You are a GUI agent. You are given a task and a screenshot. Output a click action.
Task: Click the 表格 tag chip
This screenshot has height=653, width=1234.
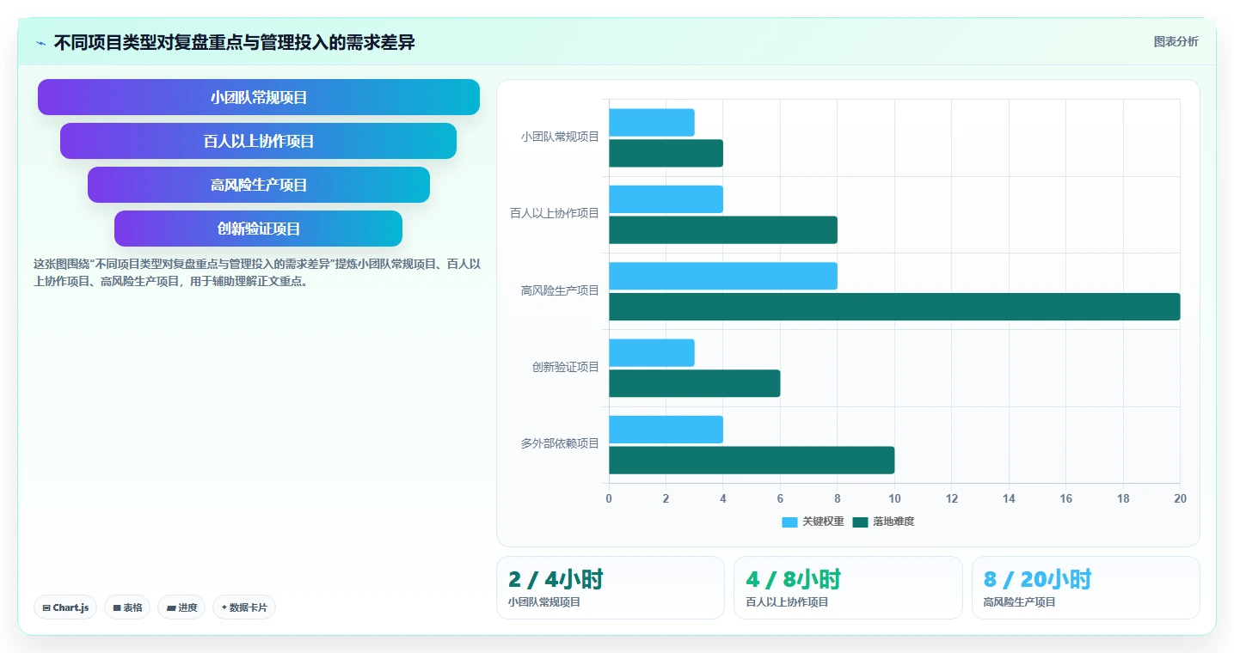[x=127, y=607]
